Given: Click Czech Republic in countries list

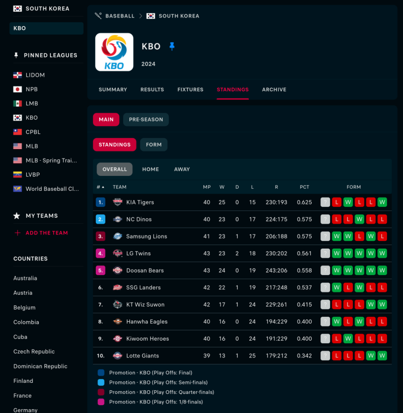Looking at the screenshot, I should pyautogui.click(x=34, y=351).
